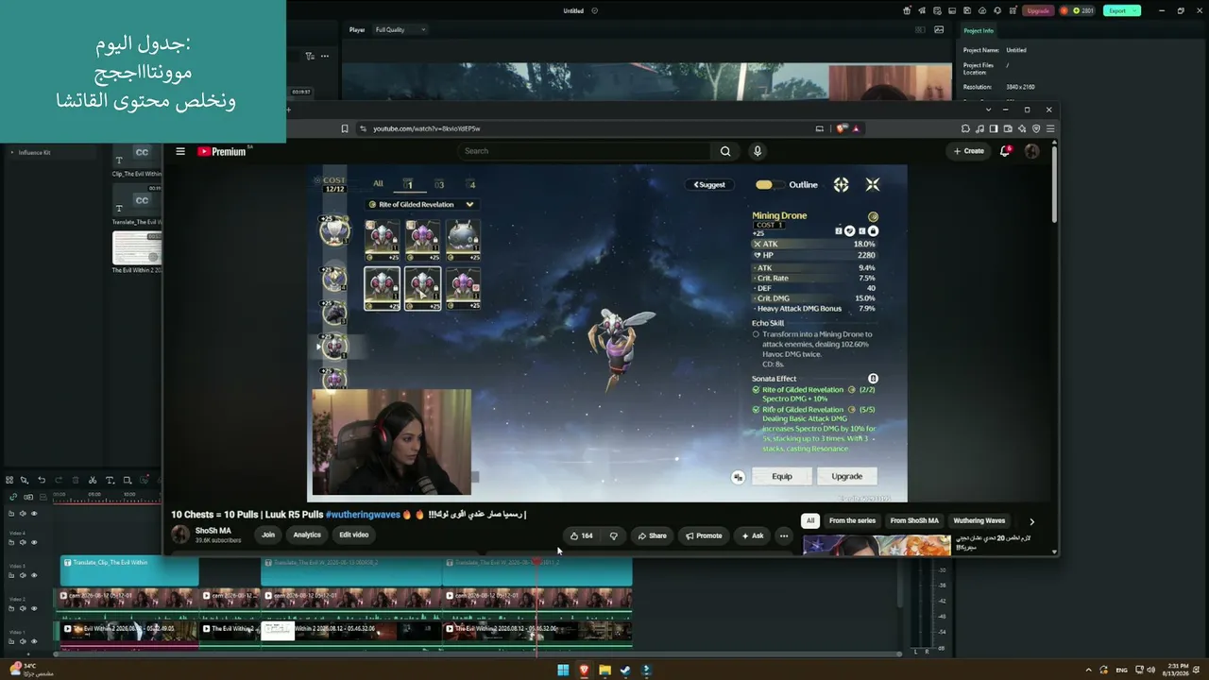The height and width of the screenshot is (680, 1209).
Task: Click the youtube.com address bar URL
Action: [426, 128]
